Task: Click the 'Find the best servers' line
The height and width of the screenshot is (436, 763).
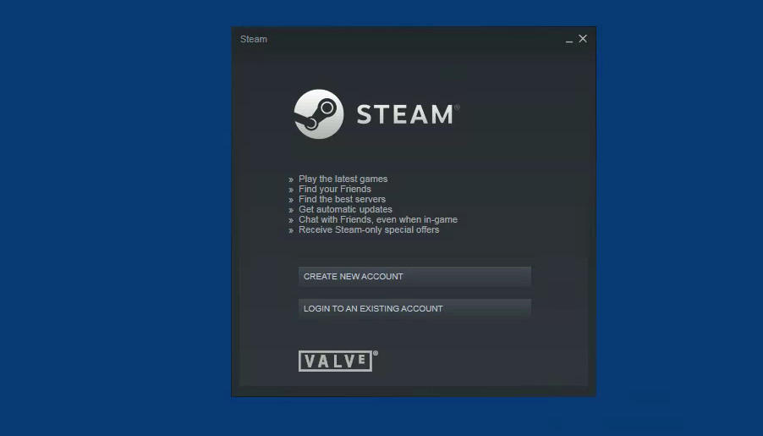Action: (342, 199)
